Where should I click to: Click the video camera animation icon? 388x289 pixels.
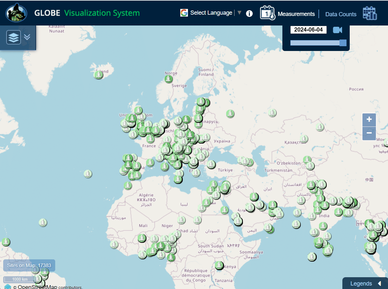[x=337, y=30]
